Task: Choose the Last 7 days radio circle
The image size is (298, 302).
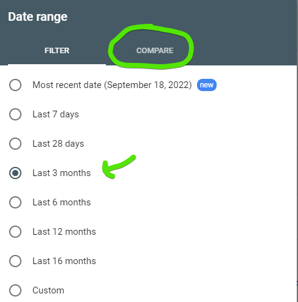Action: pos(15,114)
